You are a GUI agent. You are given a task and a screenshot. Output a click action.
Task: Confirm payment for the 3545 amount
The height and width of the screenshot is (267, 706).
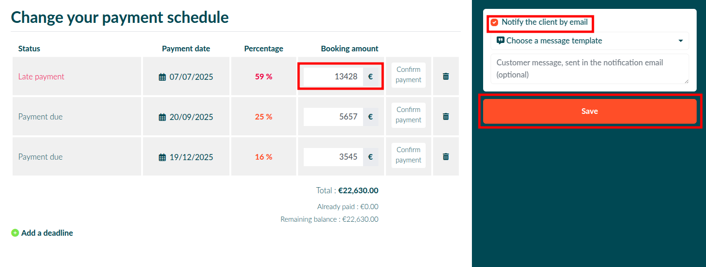[408, 155]
